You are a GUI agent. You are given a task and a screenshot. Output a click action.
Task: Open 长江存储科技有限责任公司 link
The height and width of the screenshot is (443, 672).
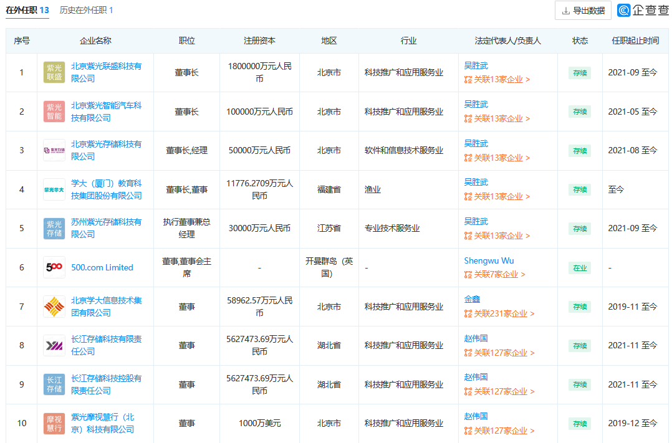pyautogui.click(x=106, y=345)
